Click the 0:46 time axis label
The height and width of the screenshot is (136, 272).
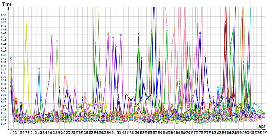click(4, 37)
